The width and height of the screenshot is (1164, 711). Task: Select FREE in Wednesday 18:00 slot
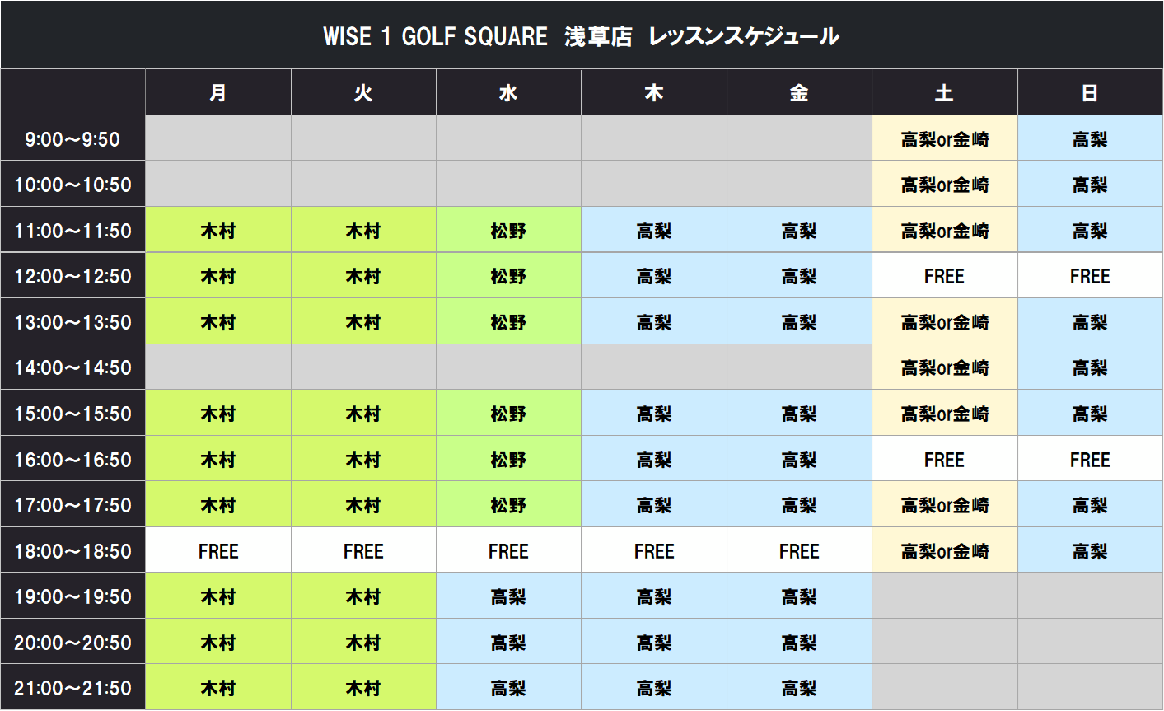click(x=508, y=550)
